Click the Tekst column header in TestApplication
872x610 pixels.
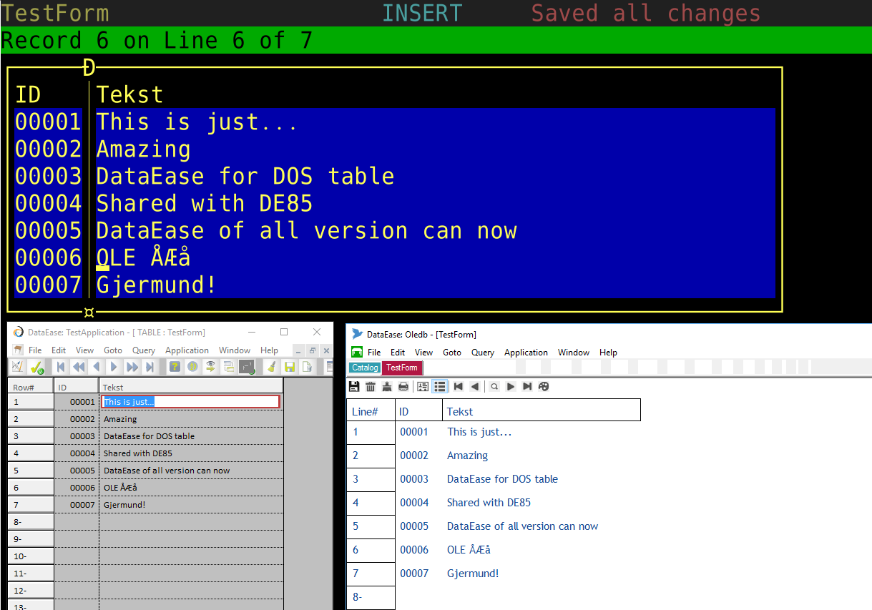191,387
